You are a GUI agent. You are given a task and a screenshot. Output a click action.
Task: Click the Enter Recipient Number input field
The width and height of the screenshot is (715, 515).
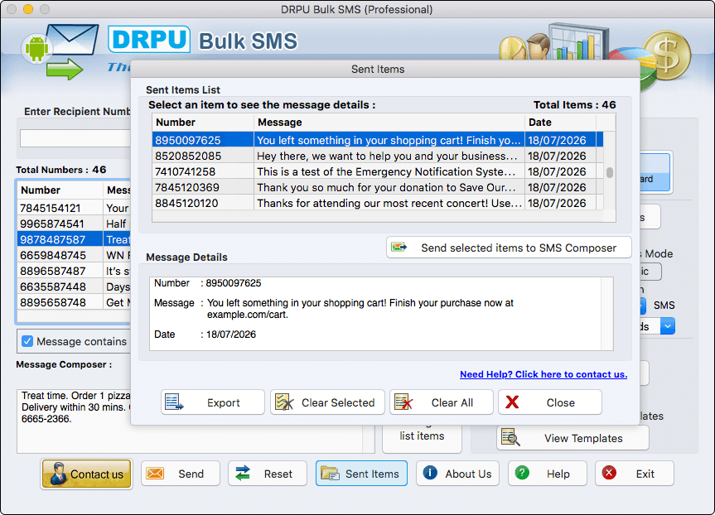point(75,137)
